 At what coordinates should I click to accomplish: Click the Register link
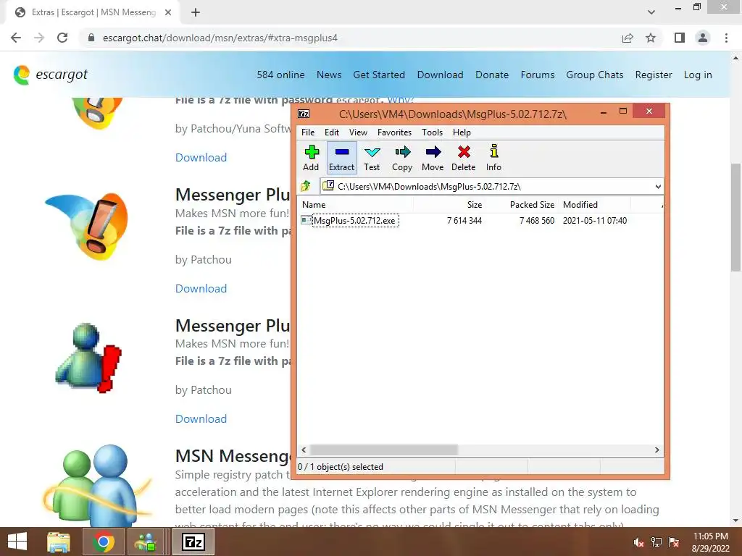(x=654, y=75)
